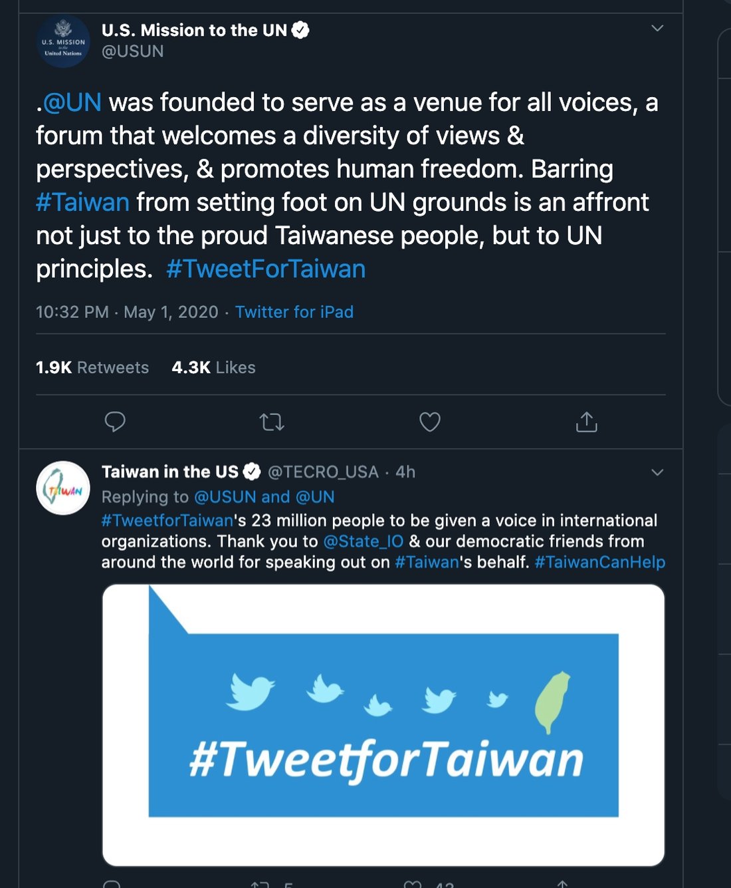Expand options chevron on Taiwan in the US reply

pos(657,472)
